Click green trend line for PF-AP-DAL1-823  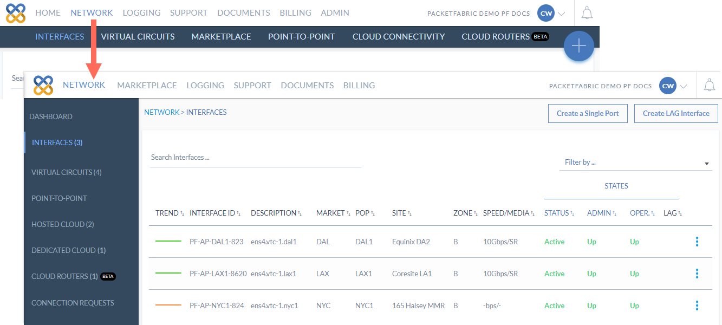(168, 242)
